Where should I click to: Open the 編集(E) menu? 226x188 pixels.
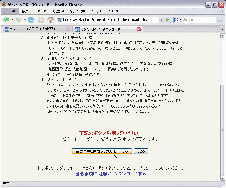pyautogui.click(x=27, y=11)
